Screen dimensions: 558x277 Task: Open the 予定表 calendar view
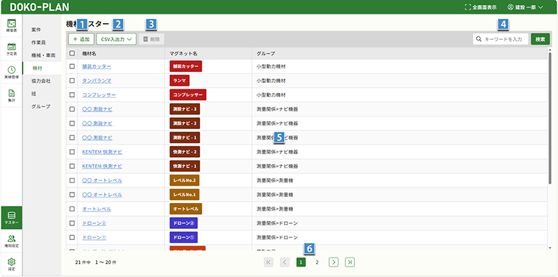[x=12, y=49]
